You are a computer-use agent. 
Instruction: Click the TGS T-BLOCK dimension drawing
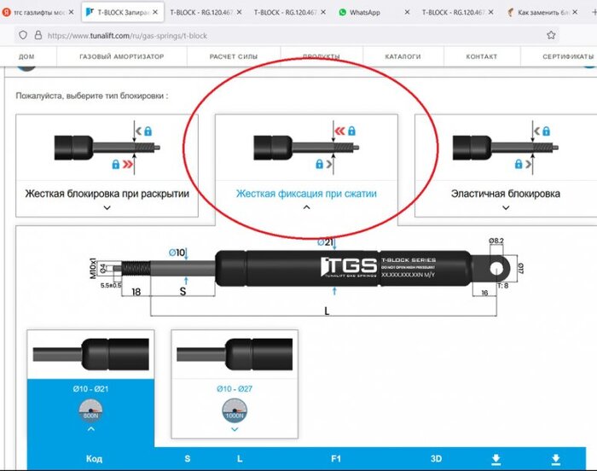click(x=307, y=277)
